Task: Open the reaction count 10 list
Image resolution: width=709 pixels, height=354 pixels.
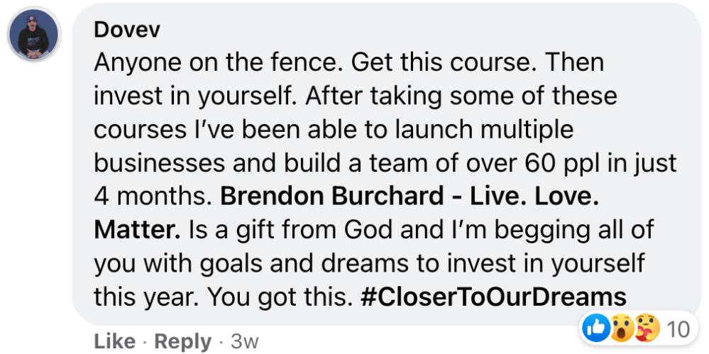Action: click(678, 328)
